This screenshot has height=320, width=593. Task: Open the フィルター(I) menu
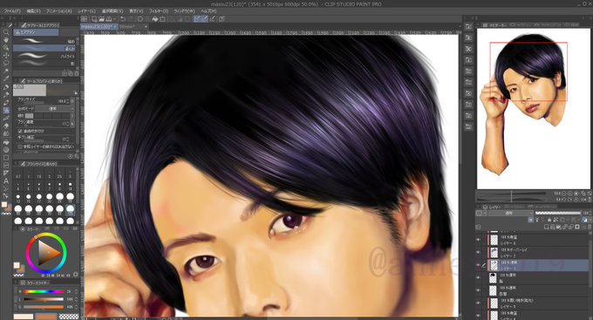tap(159, 11)
